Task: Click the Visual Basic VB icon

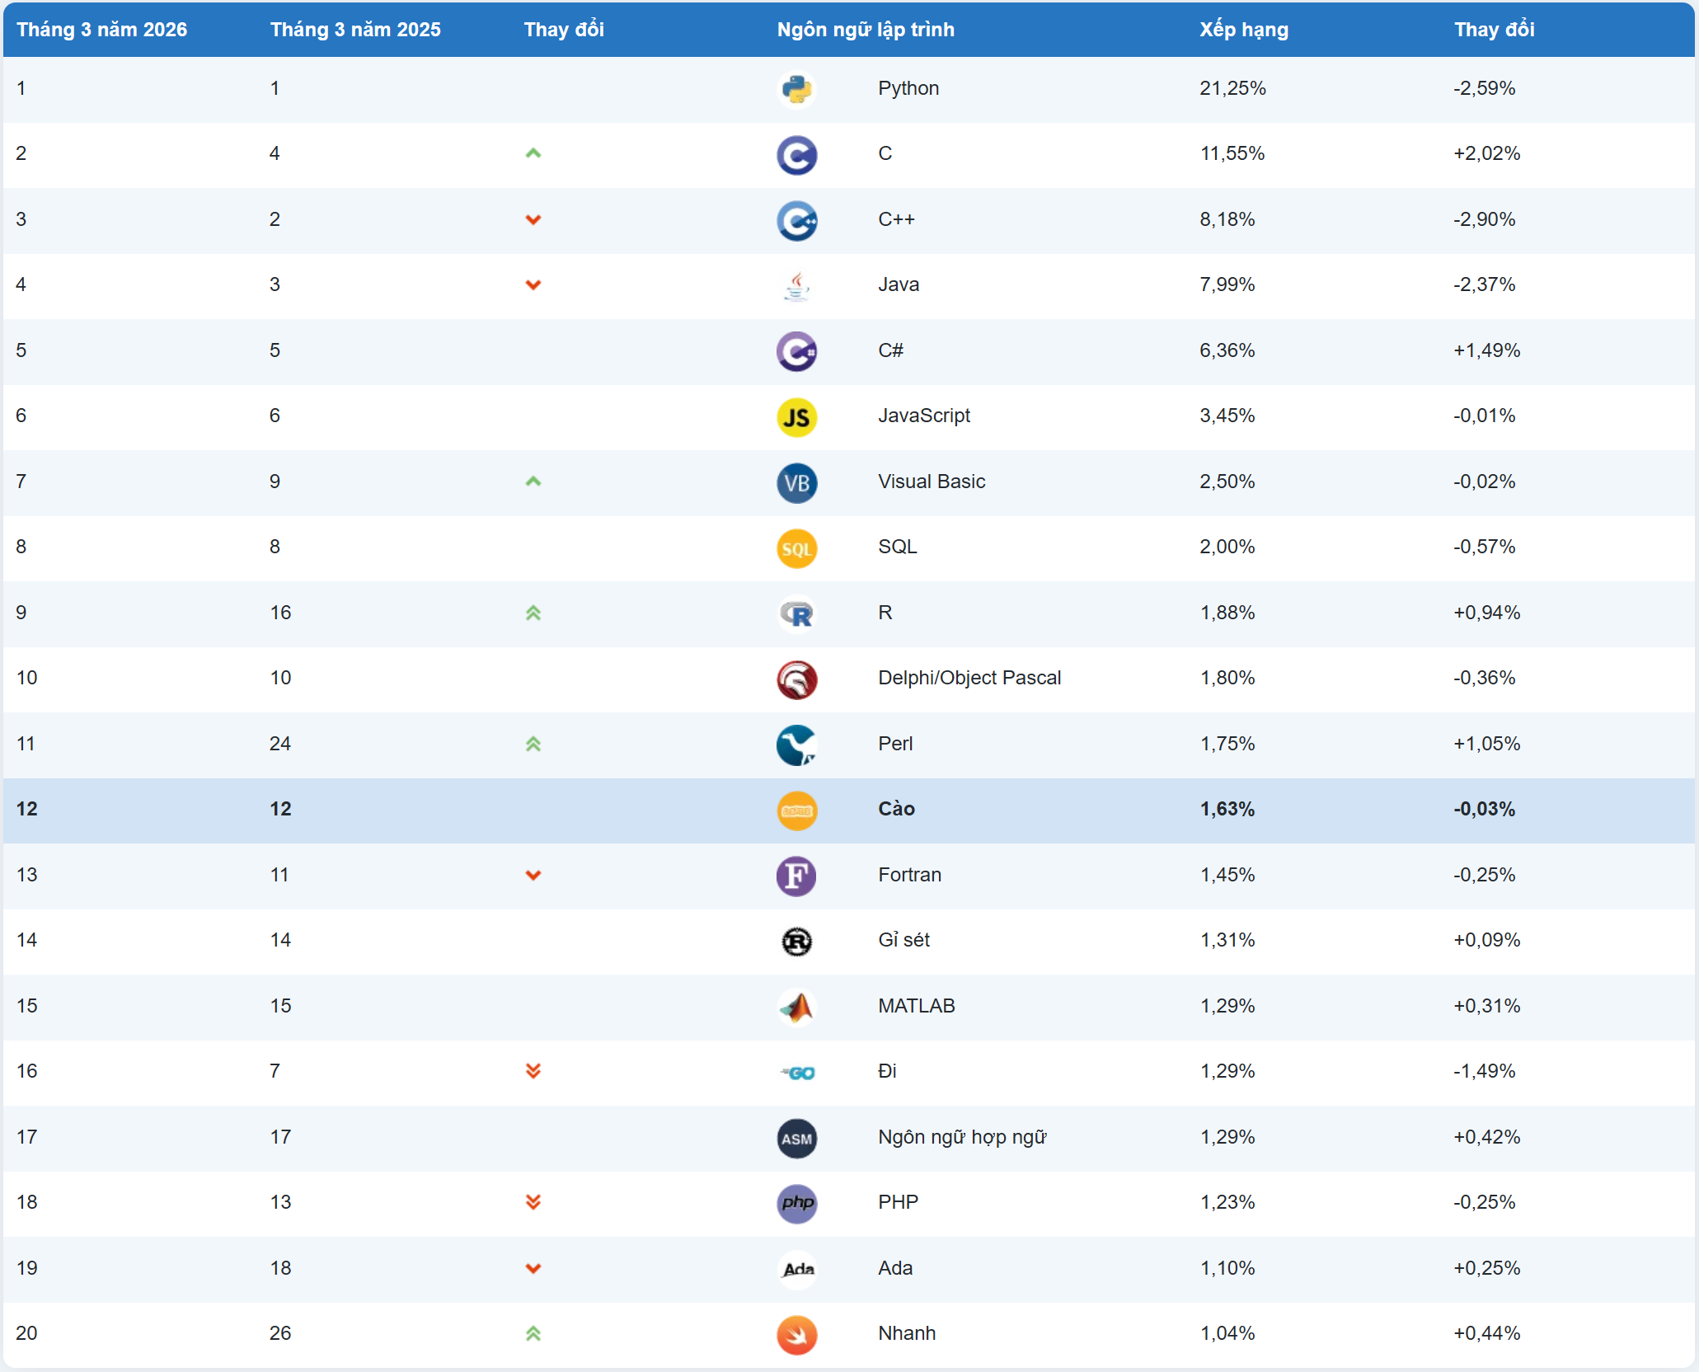Action: (x=796, y=482)
